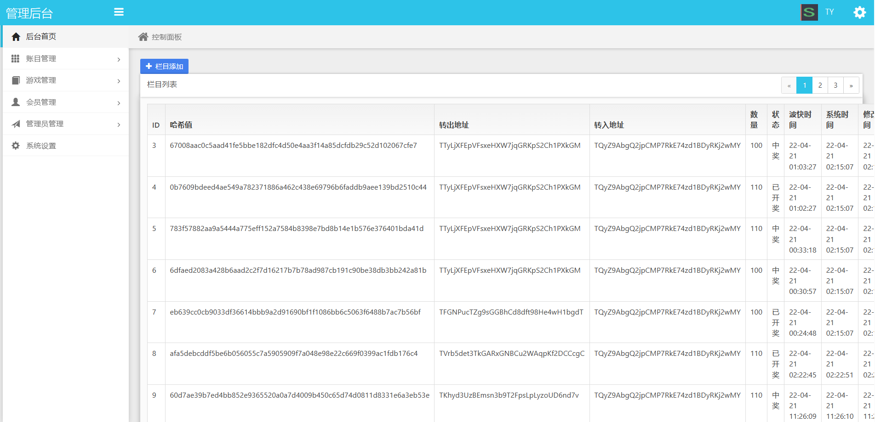Open the settings gear in header
875x422 pixels.
(x=859, y=12)
